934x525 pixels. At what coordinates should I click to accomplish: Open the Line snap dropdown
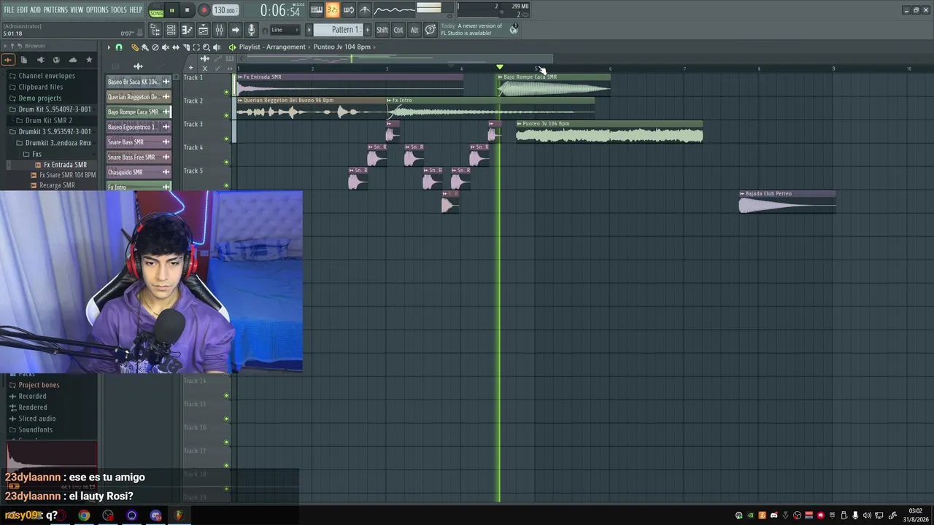coord(285,30)
